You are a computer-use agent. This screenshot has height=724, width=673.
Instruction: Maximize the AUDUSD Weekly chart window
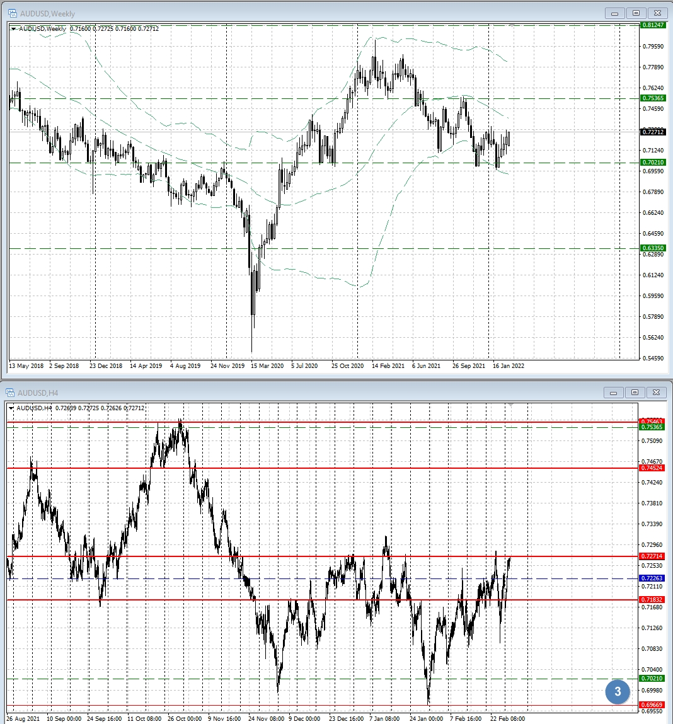click(x=636, y=13)
